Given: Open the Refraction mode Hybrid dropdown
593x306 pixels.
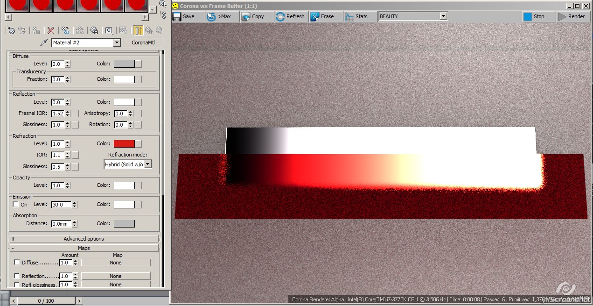Looking at the screenshot, I should pyautogui.click(x=148, y=164).
